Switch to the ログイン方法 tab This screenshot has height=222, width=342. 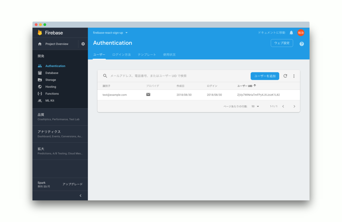coord(122,55)
